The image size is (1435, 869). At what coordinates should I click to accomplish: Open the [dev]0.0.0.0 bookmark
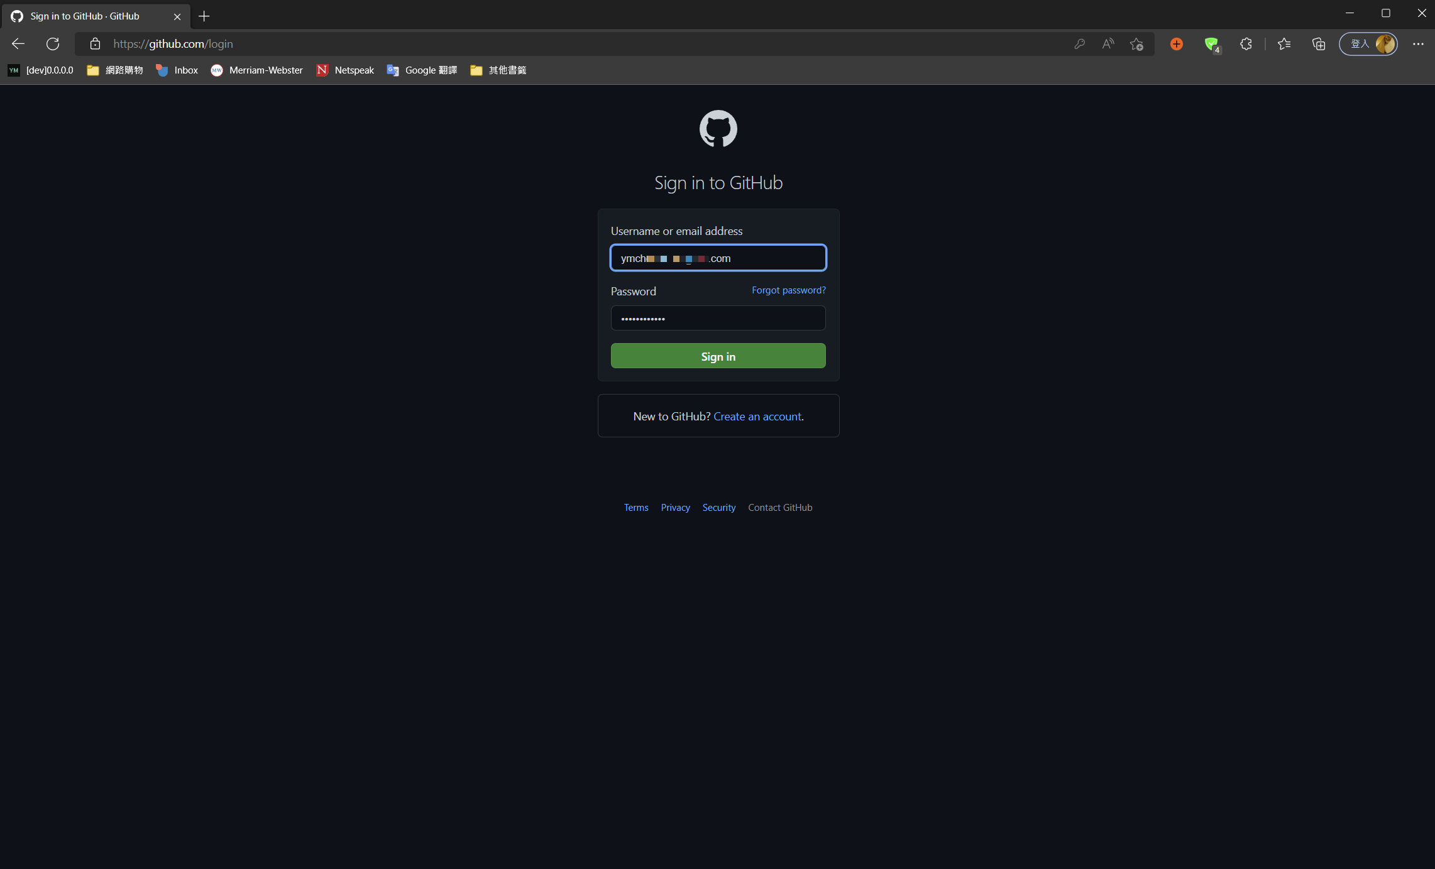(x=41, y=70)
